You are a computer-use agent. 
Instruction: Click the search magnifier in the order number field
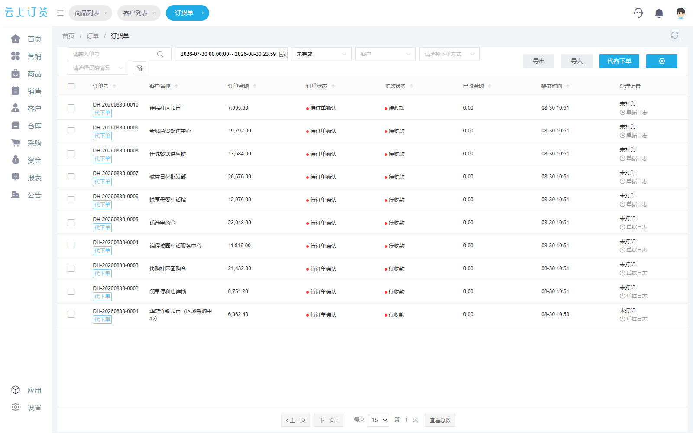[160, 54]
